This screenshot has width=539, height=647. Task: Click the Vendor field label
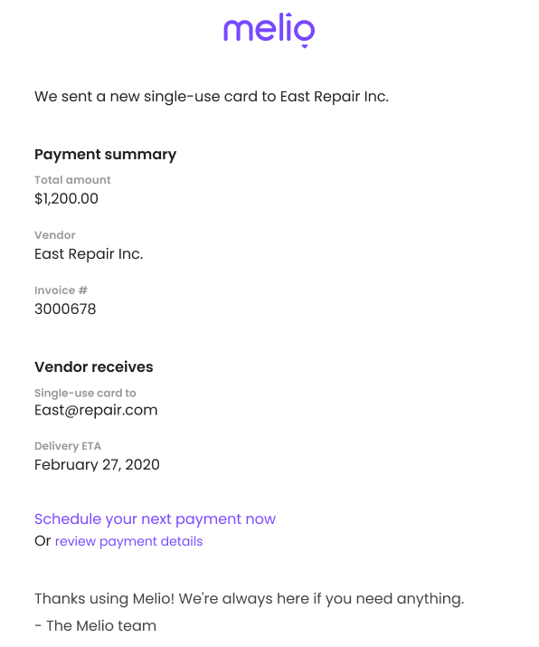click(55, 235)
